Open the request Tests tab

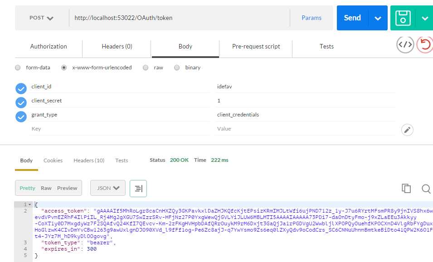(327, 46)
